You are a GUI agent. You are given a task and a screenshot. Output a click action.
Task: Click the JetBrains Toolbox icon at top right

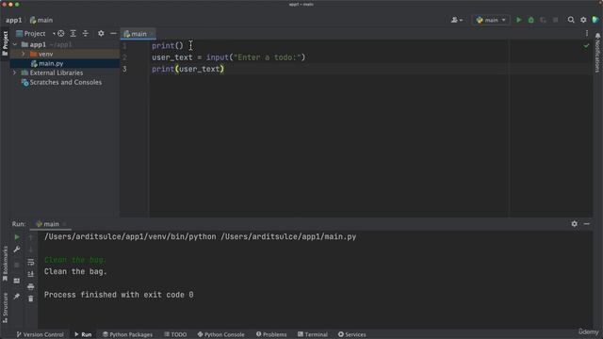[595, 20]
